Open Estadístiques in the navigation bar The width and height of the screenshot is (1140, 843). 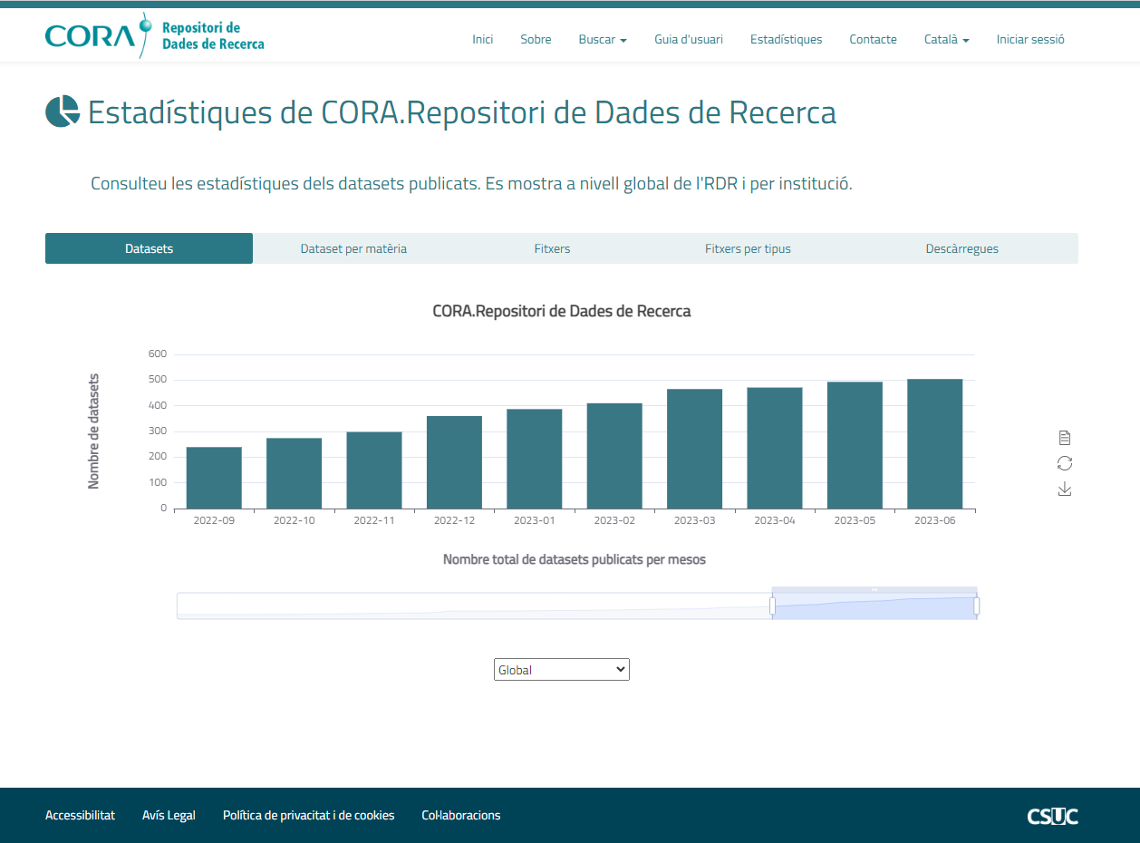(x=787, y=39)
